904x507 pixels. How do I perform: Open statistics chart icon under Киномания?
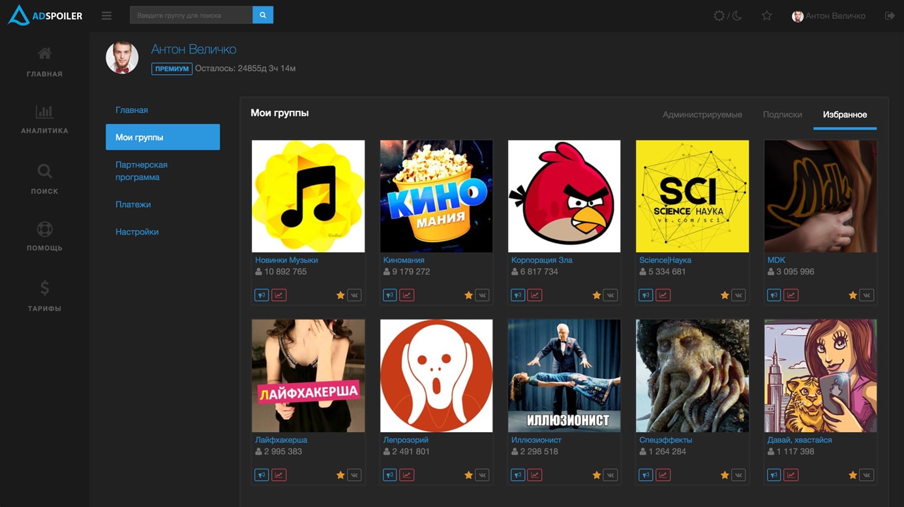click(406, 295)
